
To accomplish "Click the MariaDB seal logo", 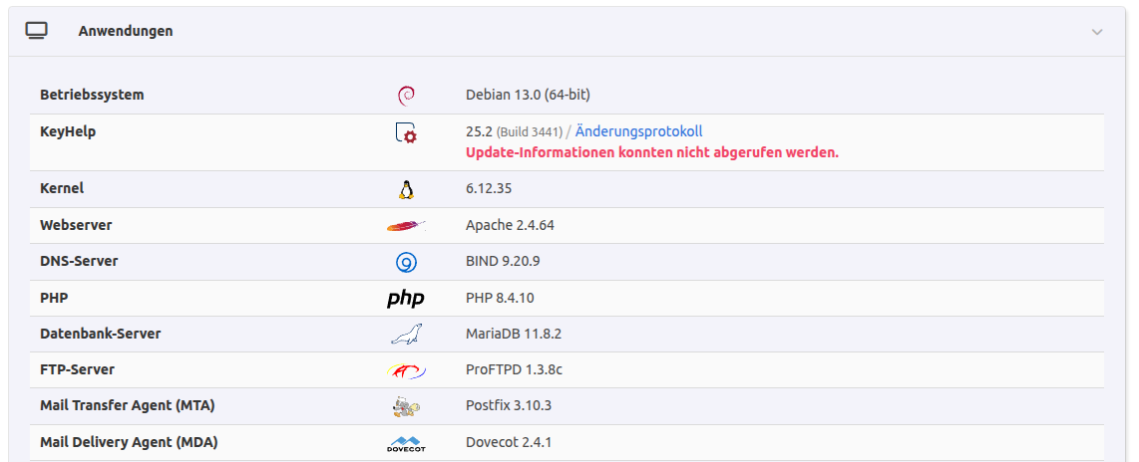I will click(406, 335).
